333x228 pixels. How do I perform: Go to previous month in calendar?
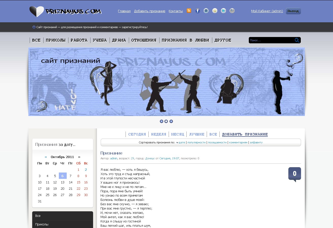pyautogui.click(x=46, y=157)
